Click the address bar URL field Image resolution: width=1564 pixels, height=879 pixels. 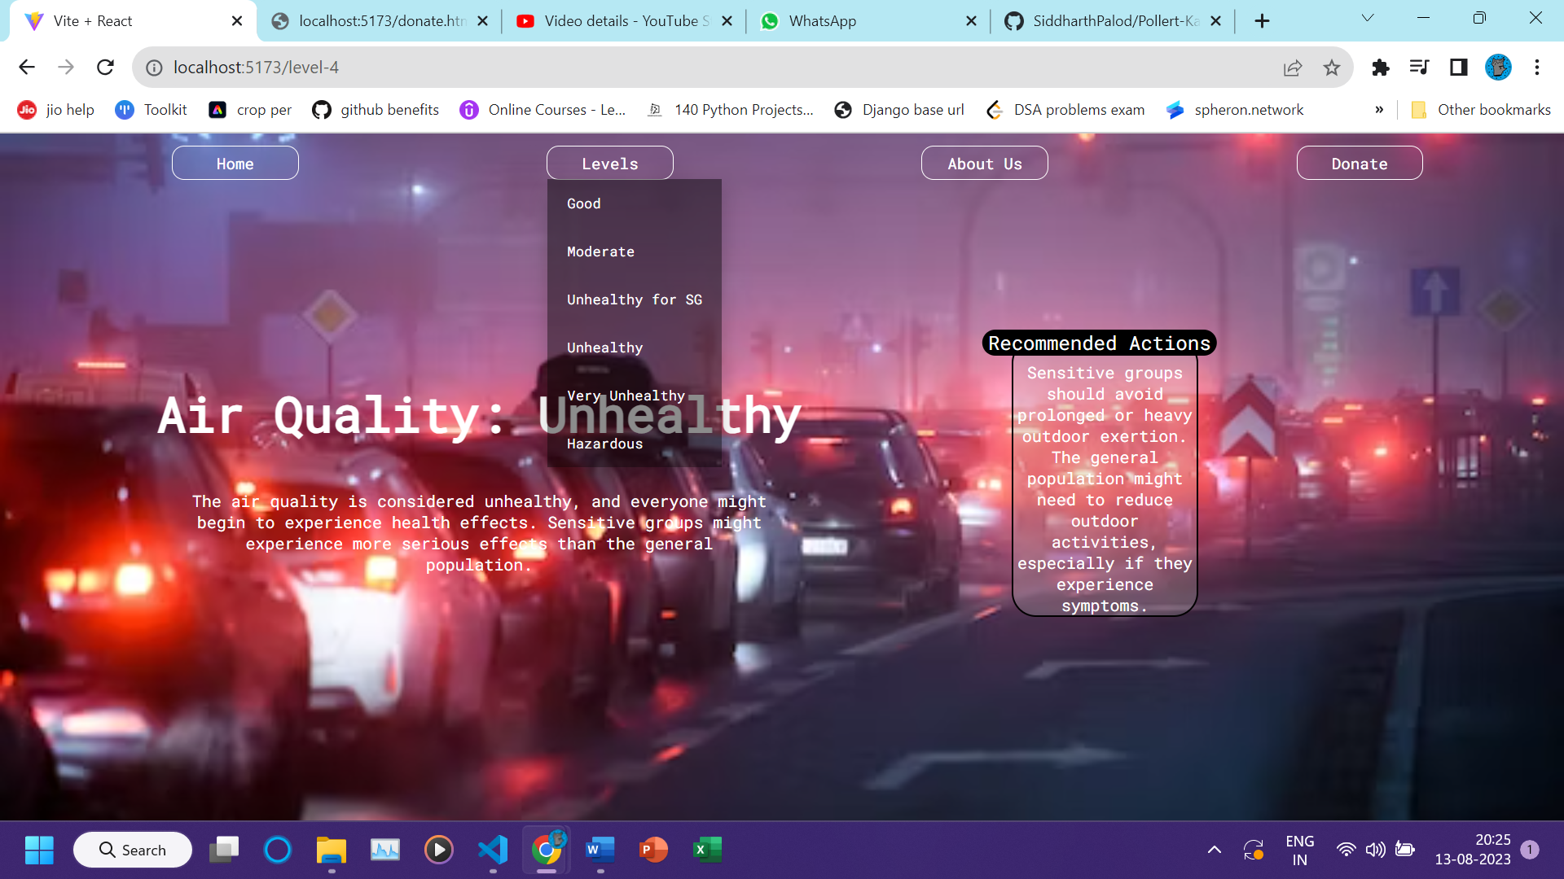pyautogui.click(x=652, y=68)
